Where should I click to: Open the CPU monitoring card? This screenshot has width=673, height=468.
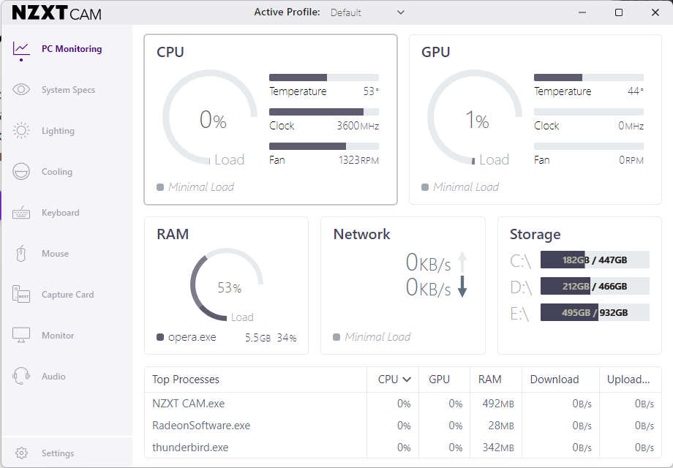(x=271, y=119)
